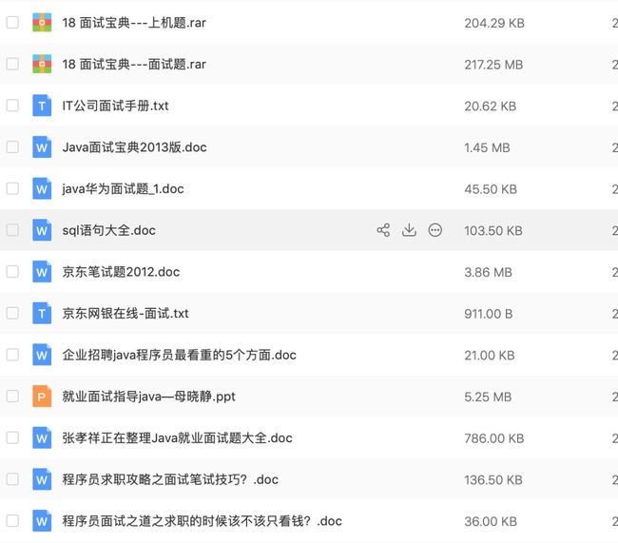The width and height of the screenshot is (618, 543).
Task: Check the box for 京东网银在线-面试.txt
Action: pyautogui.click(x=12, y=313)
